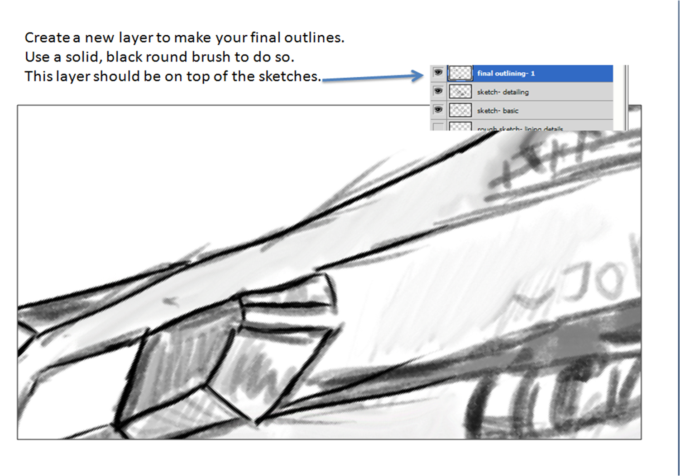This screenshot has width=680, height=476.
Task: Click the sketch- detailing layer thumbnail
Action: 460,92
